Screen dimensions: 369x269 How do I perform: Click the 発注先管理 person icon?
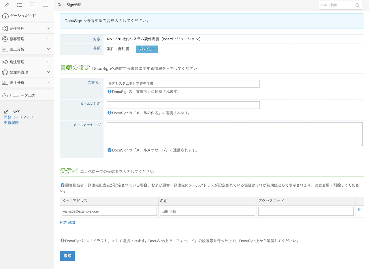coord(5,72)
